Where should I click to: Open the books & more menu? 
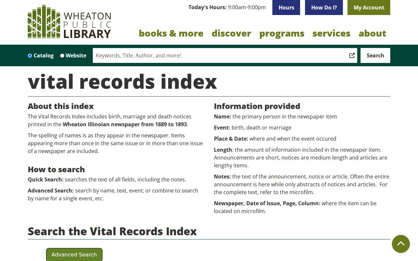click(x=171, y=33)
